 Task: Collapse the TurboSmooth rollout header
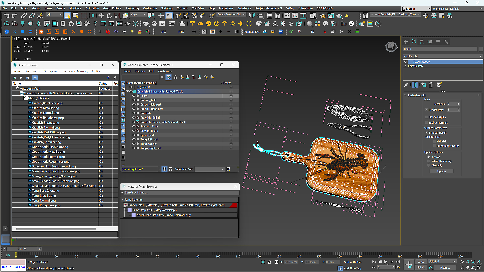[x=416, y=95]
